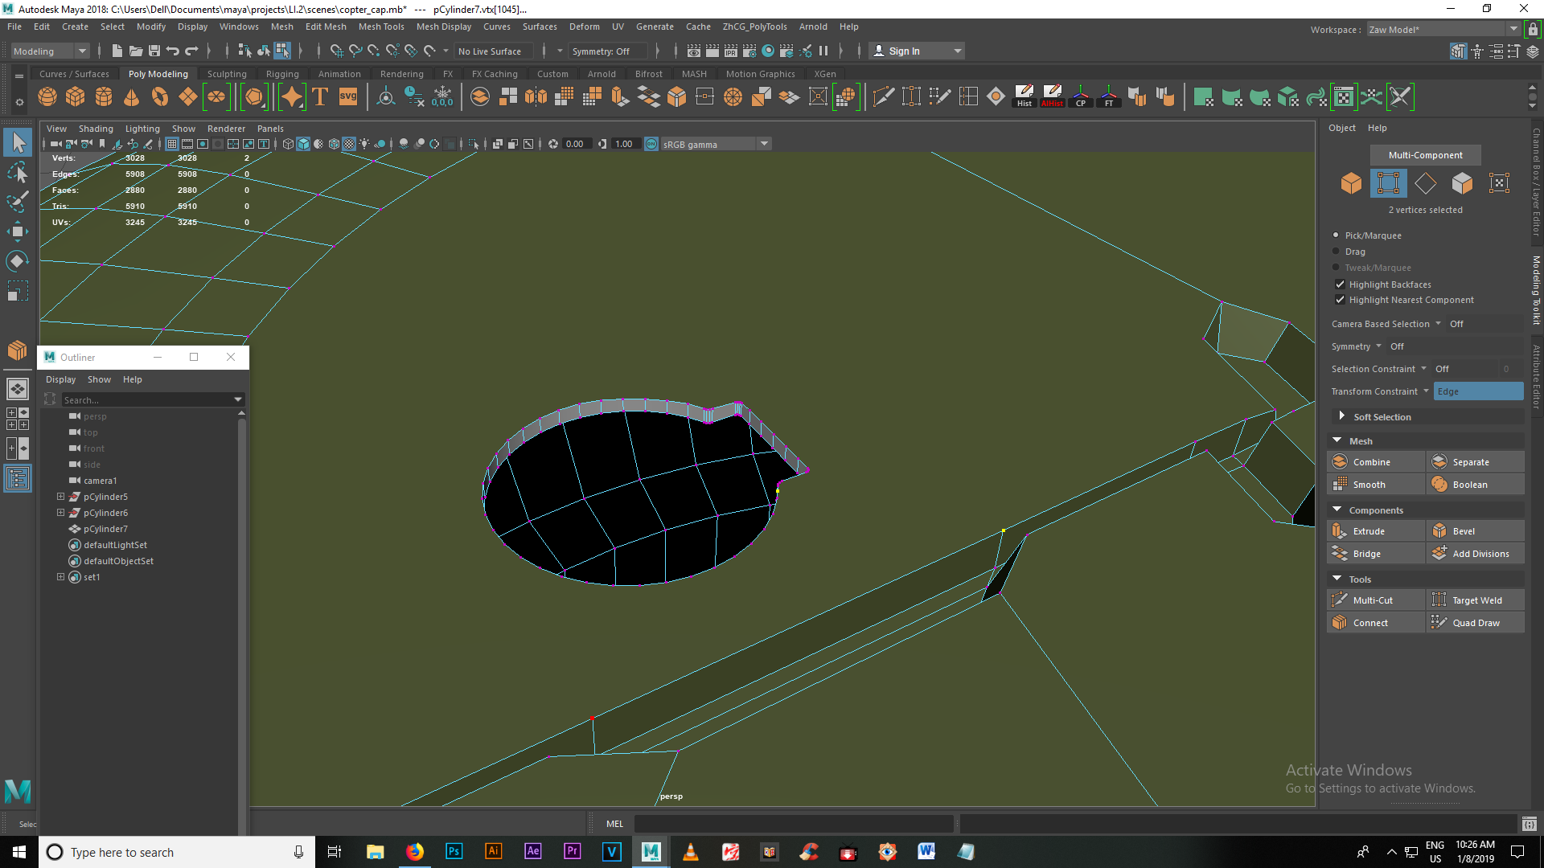The width and height of the screenshot is (1544, 868).
Task: Open the Modeling menu set dropdown
Action: (49, 51)
